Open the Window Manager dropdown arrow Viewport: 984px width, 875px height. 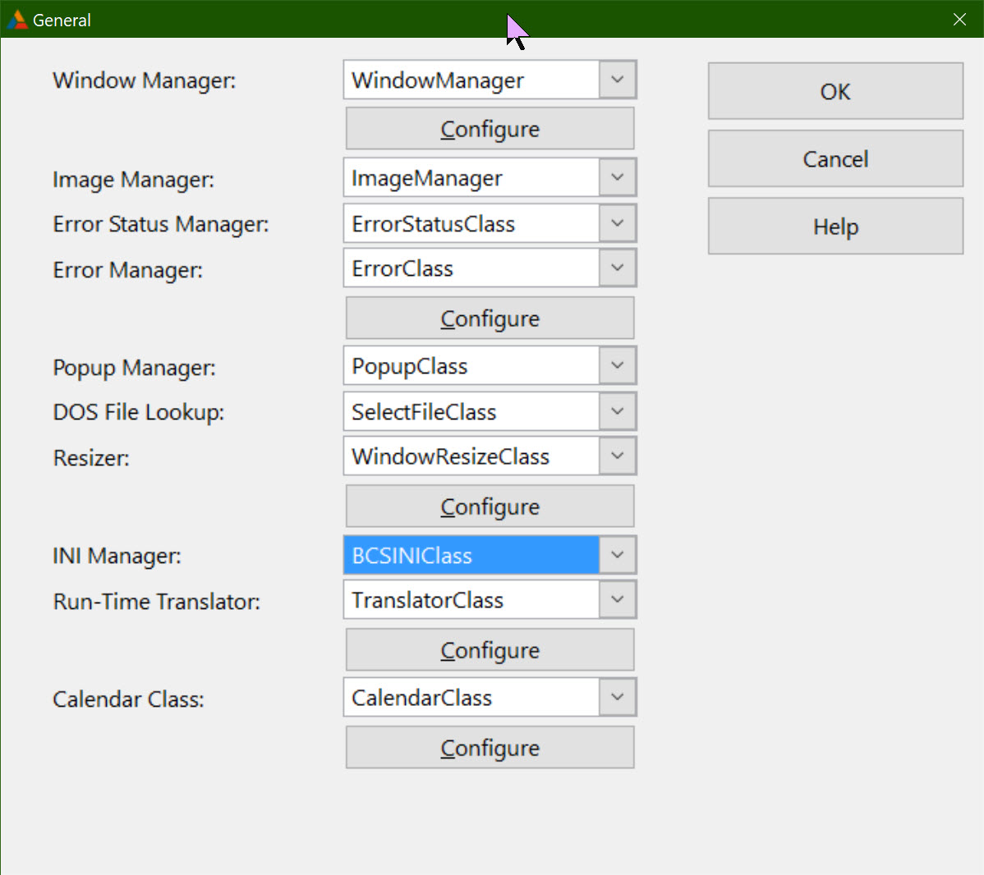[618, 80]
